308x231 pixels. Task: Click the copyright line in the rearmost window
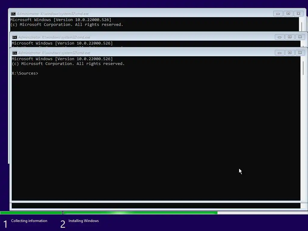[66, 25]
